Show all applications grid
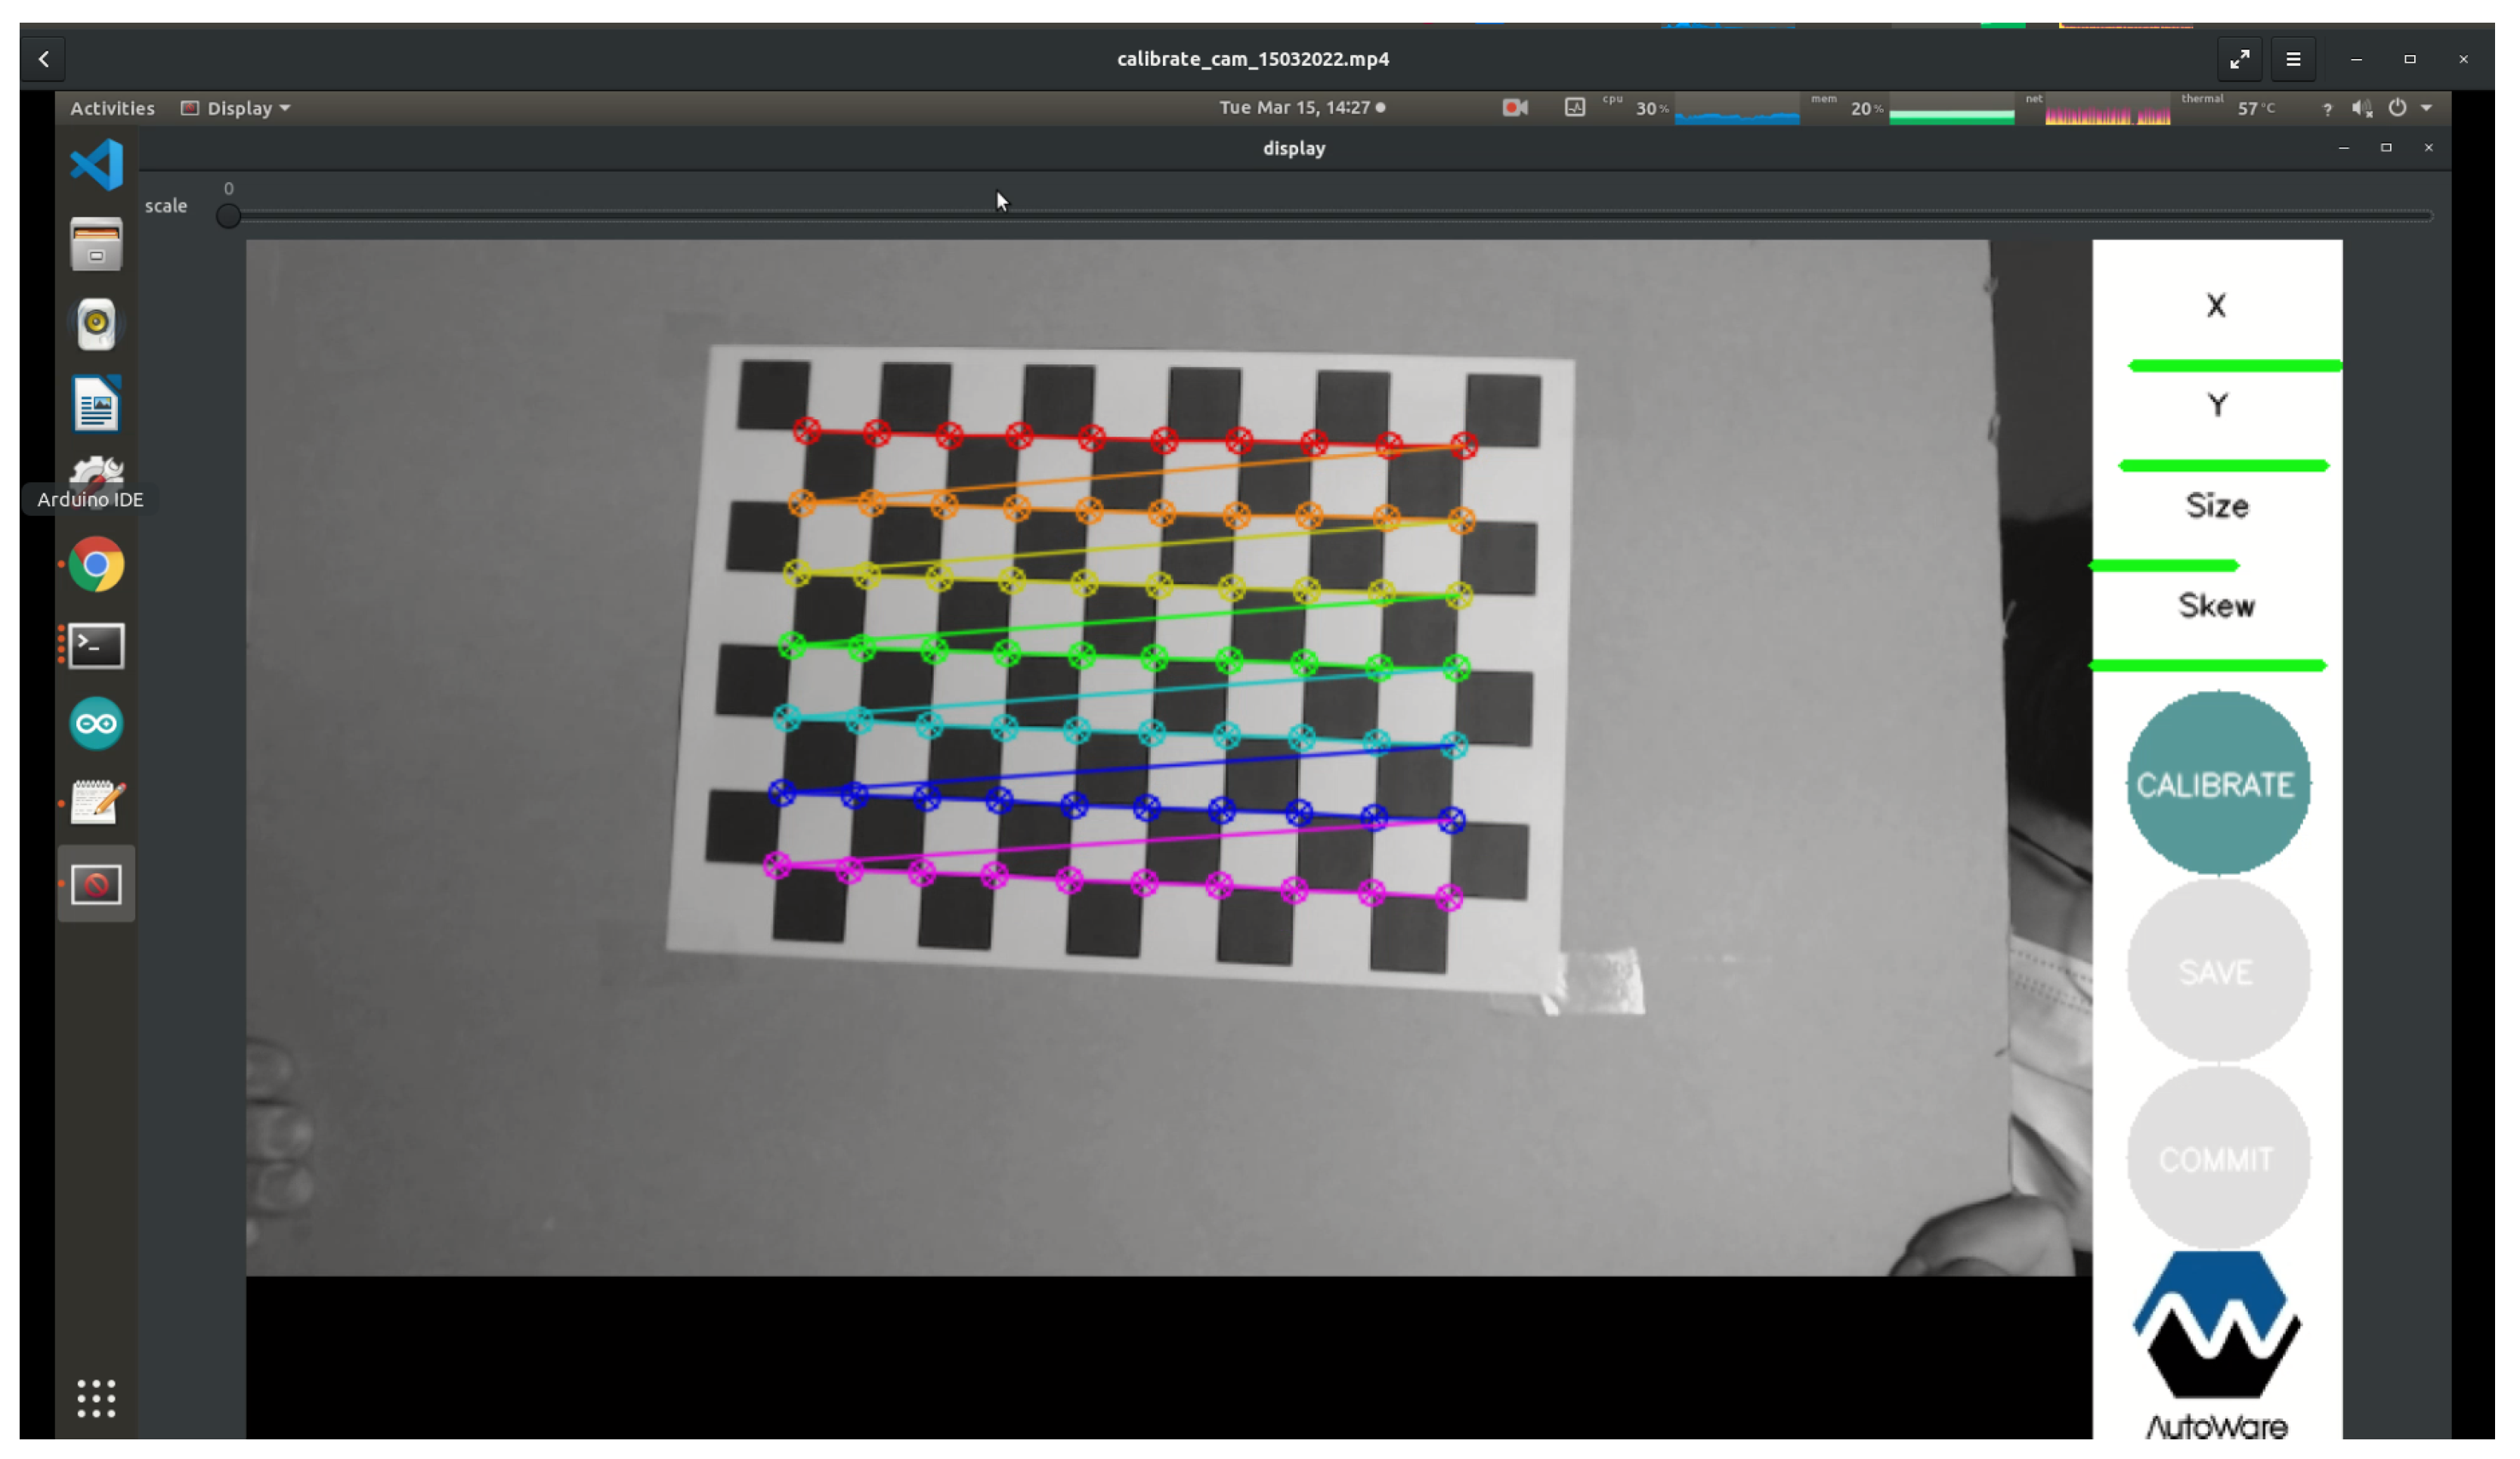Viewport: 2520px width, 1459px height. [96, 1398]
